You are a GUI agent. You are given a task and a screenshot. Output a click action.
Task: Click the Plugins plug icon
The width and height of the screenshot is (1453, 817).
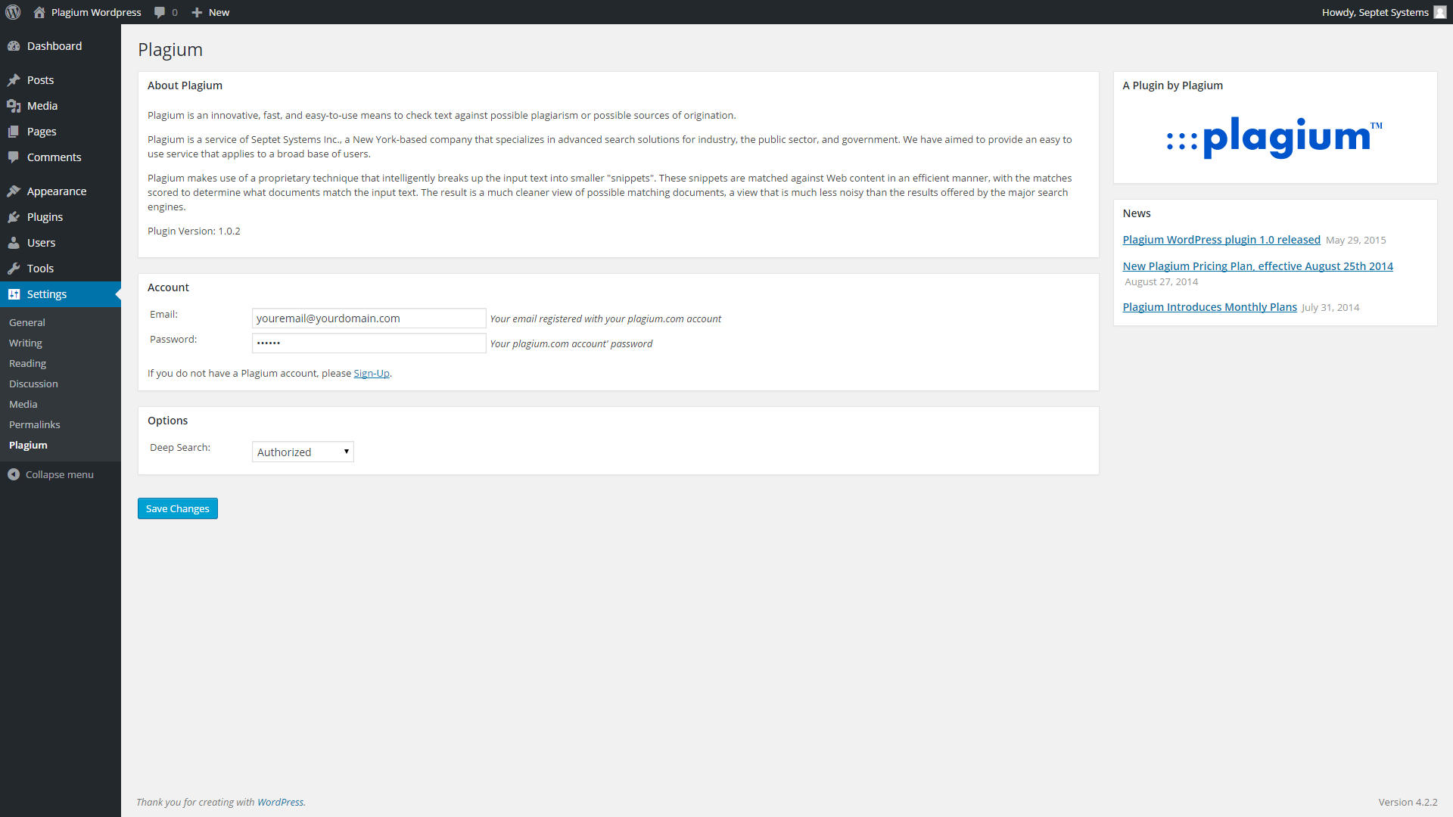point(14,217)
